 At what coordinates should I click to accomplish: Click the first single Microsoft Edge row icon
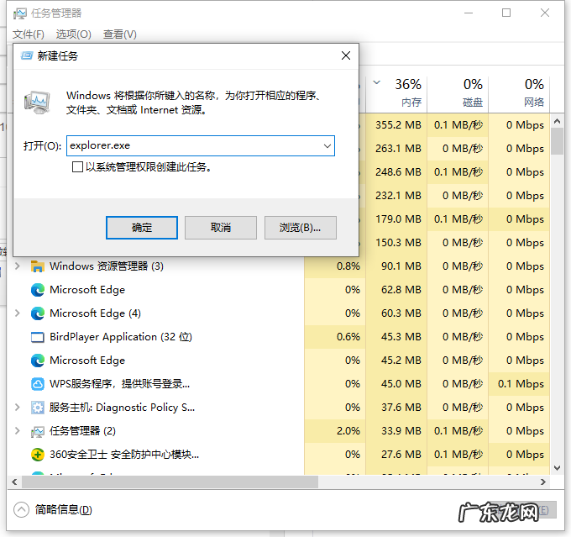tap(38, 290)
